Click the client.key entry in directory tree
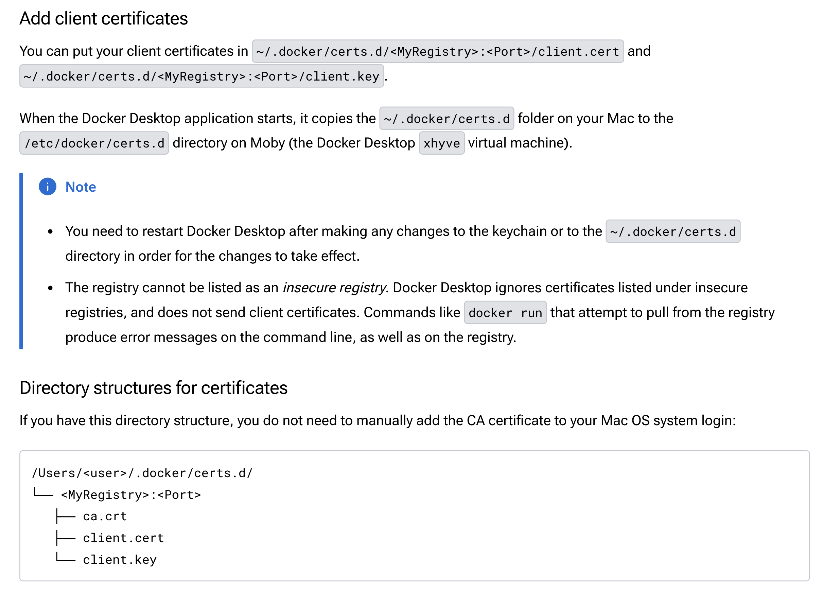Viewport: 823px width, 590px height. (x=120, y=559)
